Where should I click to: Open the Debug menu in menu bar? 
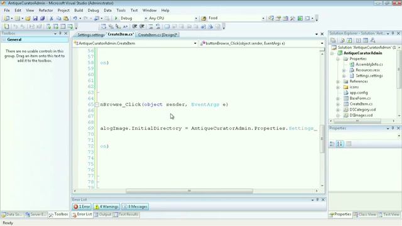[x=93, y=11]
